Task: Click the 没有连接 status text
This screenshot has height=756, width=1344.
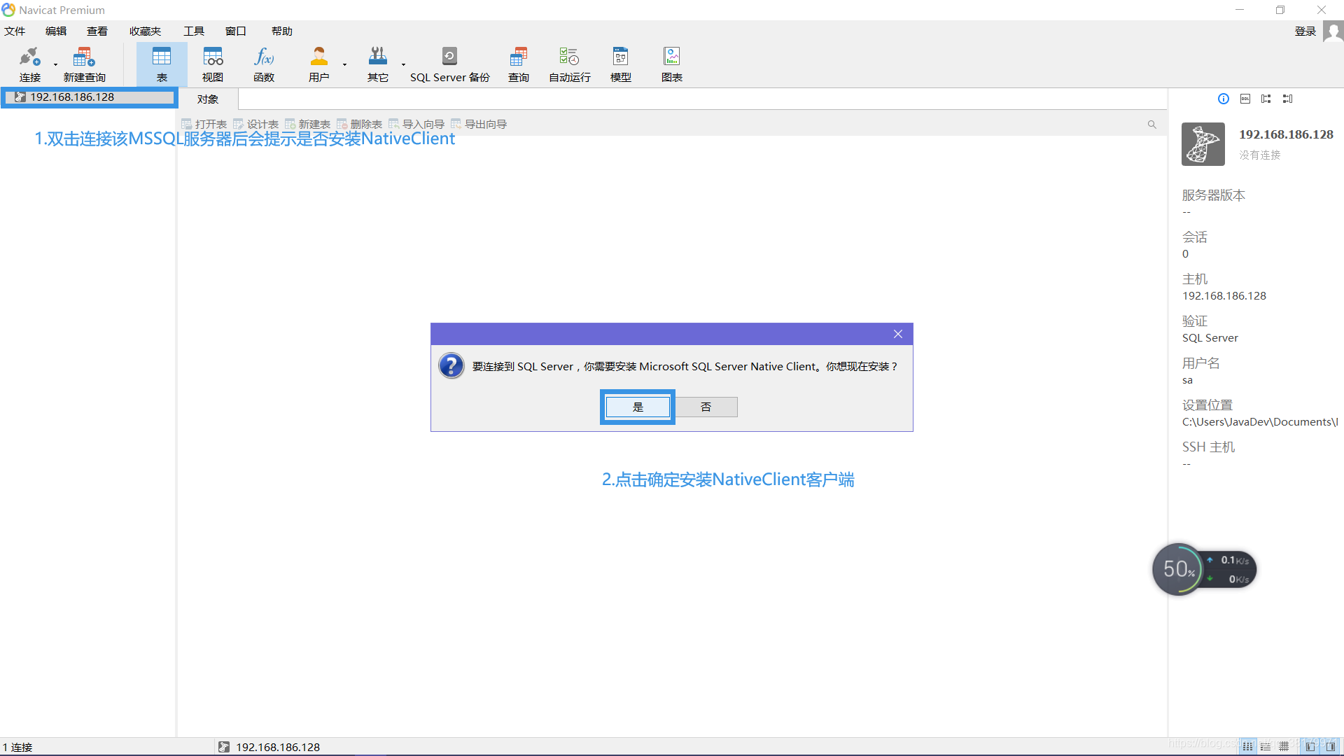Action: [x=1260, y=155]
